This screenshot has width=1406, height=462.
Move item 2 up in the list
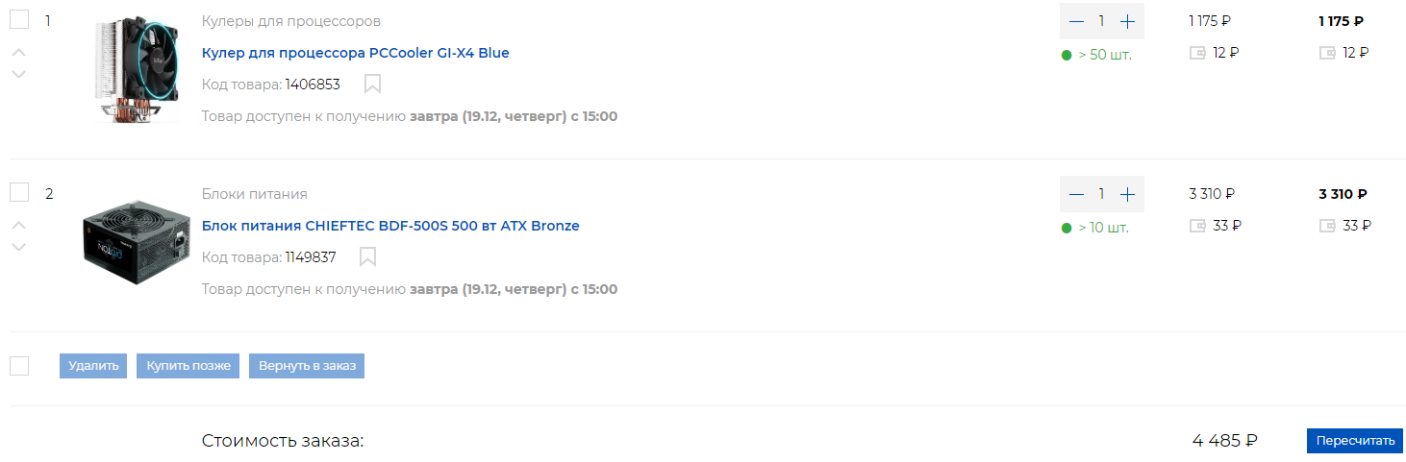point(18,225)
